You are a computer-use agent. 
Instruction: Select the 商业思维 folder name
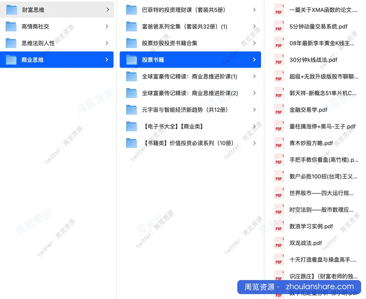pyautogui.click(x=32, y=60)
